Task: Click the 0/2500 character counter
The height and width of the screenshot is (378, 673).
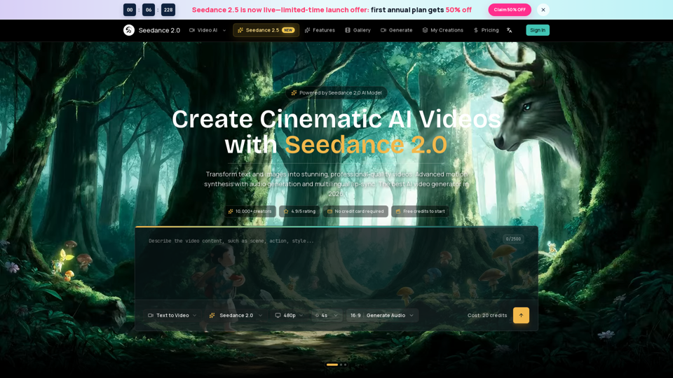Action: coord(513,239)
